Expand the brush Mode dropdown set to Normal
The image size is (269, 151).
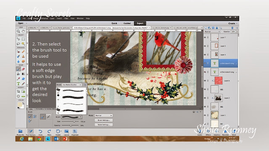tap(104, 116)
